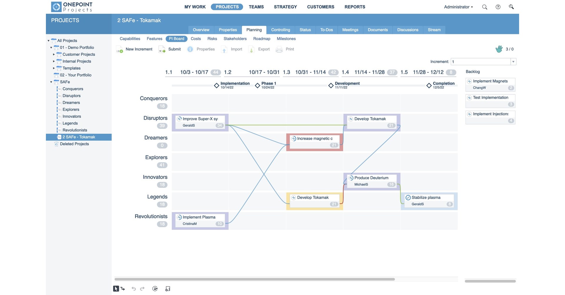Click the Print icon
The width and height of the screenshot is (565, 295).
pyautogui.click(x=278, y=49)
